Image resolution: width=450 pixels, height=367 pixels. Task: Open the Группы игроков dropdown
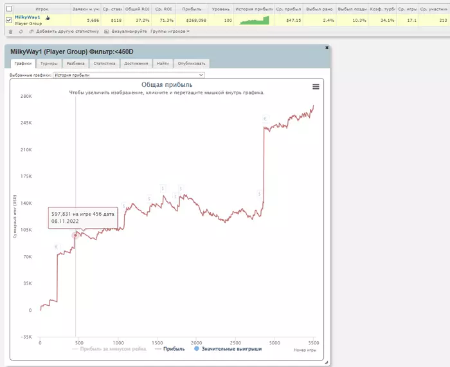pyautogui.click(x=170, y=32)
